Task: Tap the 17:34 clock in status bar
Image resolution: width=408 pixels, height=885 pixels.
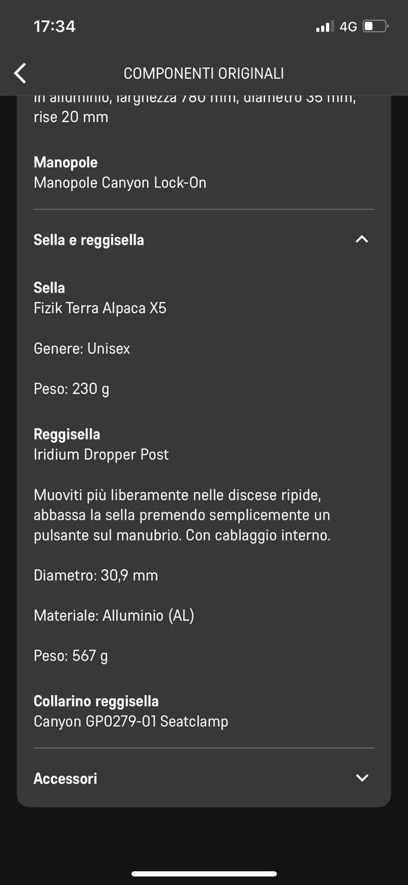Action: 55,26
